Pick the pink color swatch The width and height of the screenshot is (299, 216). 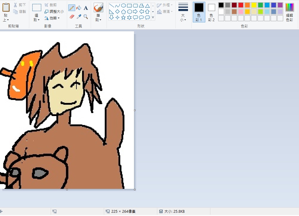[241, 12]
